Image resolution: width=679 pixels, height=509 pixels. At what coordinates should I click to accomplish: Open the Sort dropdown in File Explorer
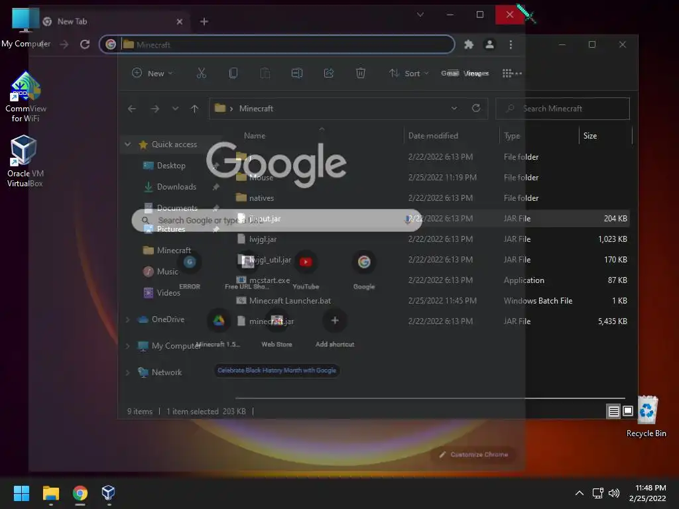point(408,73)
